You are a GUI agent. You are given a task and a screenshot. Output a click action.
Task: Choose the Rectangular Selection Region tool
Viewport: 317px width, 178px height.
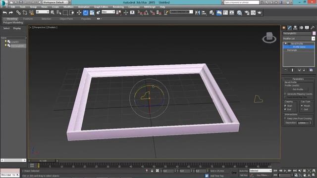click(x=65, y=13)
